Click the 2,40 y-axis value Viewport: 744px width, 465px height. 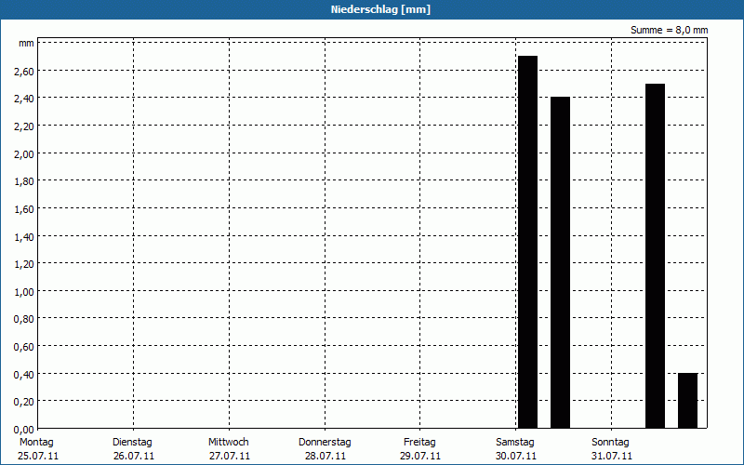(x=24, y=99)
